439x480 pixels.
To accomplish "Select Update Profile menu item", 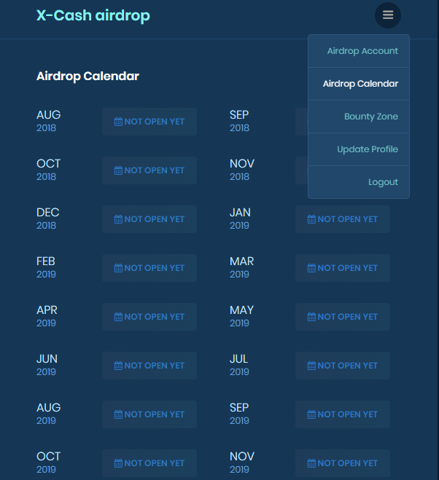I will tap(359, 149).
